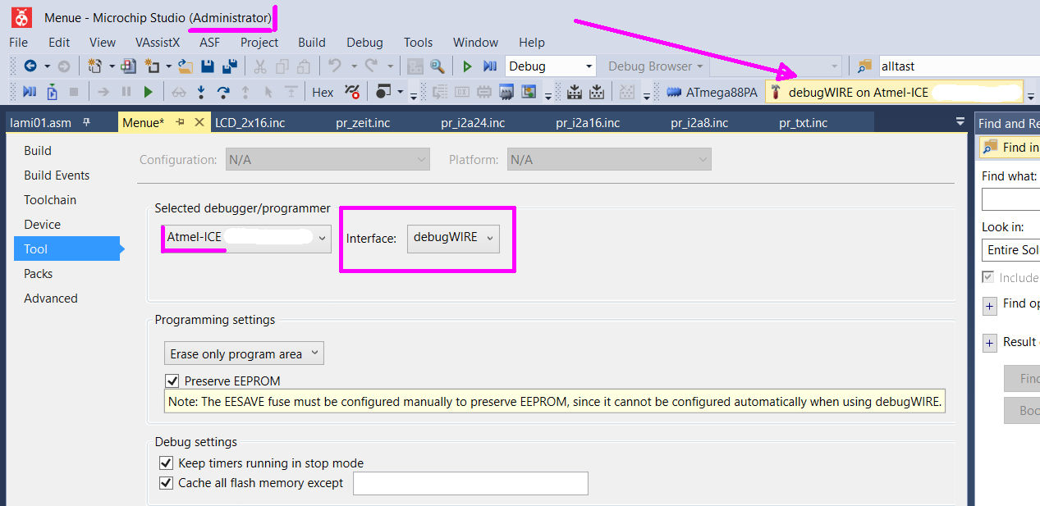Toggle Hex display button

coord(323,92)
